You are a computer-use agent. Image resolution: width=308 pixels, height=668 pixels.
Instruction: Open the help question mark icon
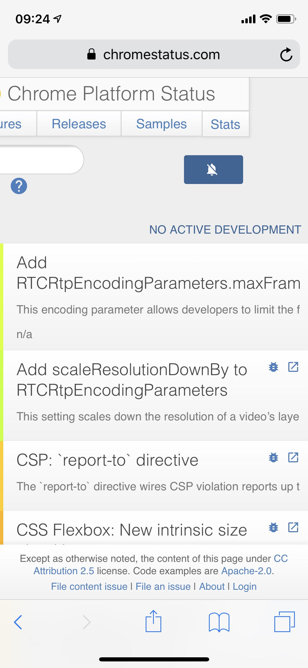pyautogui.click(x=19, y=186)
